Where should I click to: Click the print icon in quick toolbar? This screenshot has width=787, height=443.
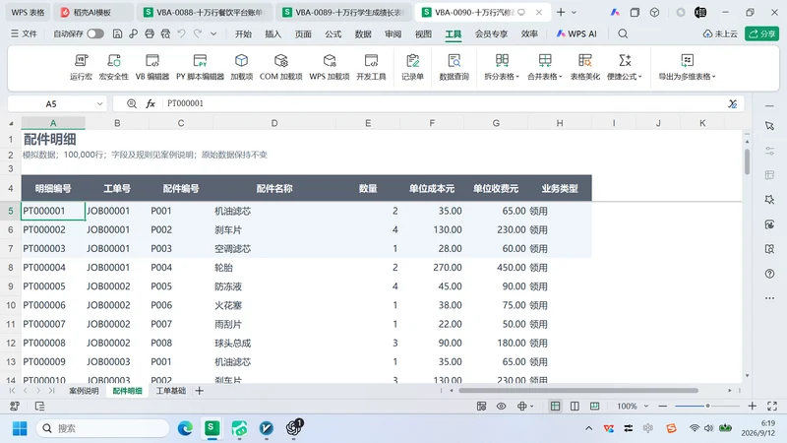(150, 33)
